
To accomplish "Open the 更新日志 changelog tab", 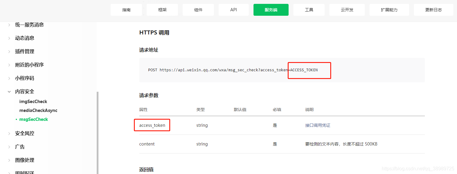I will click(433, 10).
